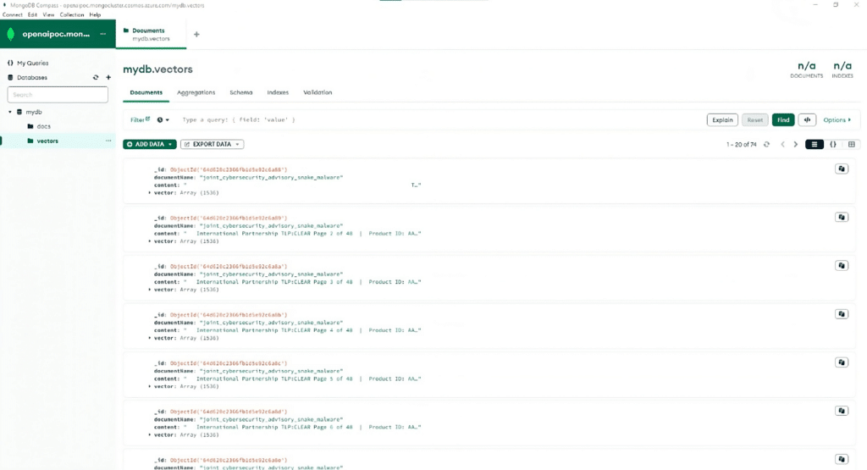This screenshot has height=470, width=867.
Task: Click the ObjectId value ending 6a88
Action: tap(229, 169)
